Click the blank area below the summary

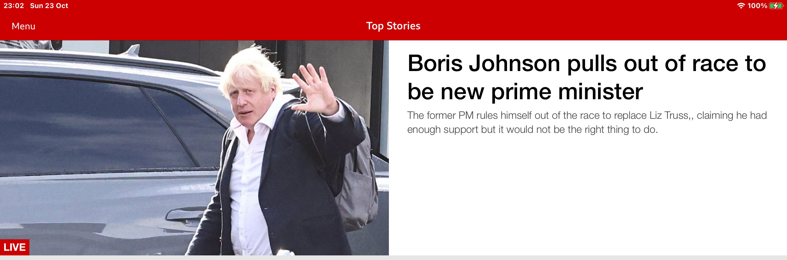tap(588, 195)
